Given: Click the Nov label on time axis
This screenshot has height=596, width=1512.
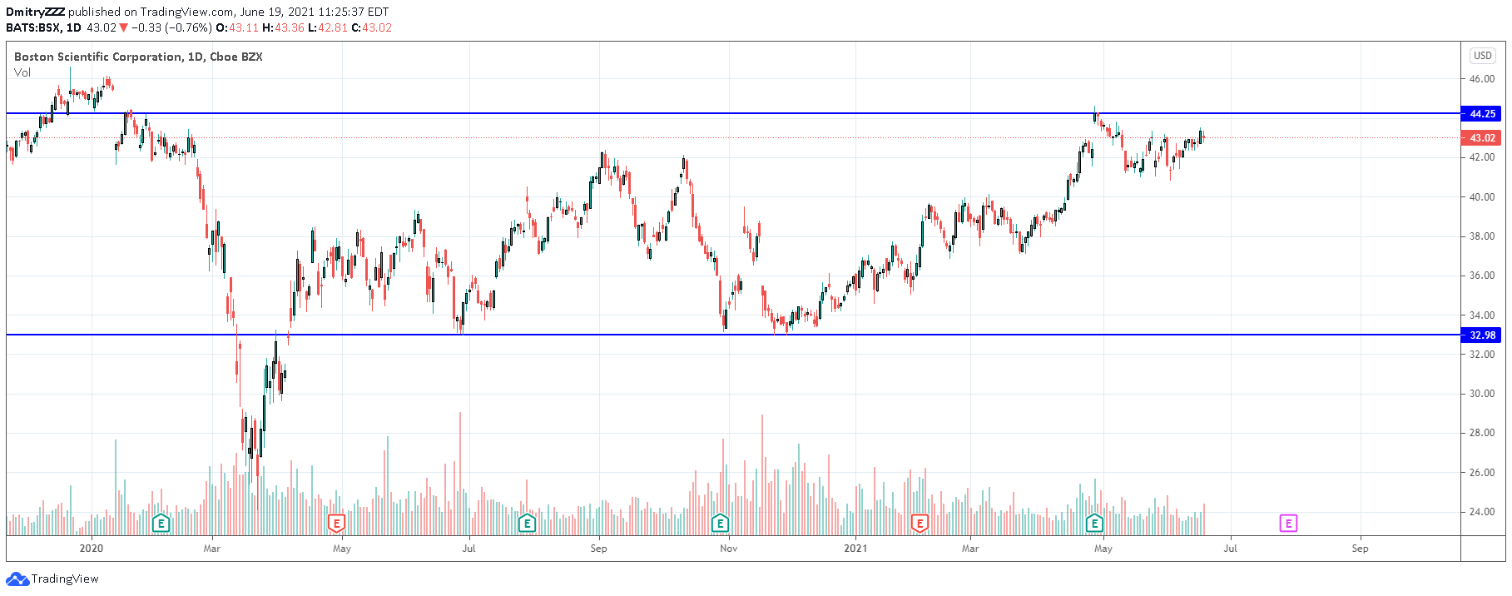Looking at the screenshot, I should click(x=729, y=549).
